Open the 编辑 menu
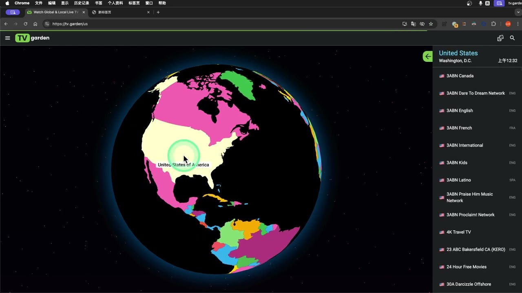Viewport: 522px width, 293px height. (x=52, y=3)
